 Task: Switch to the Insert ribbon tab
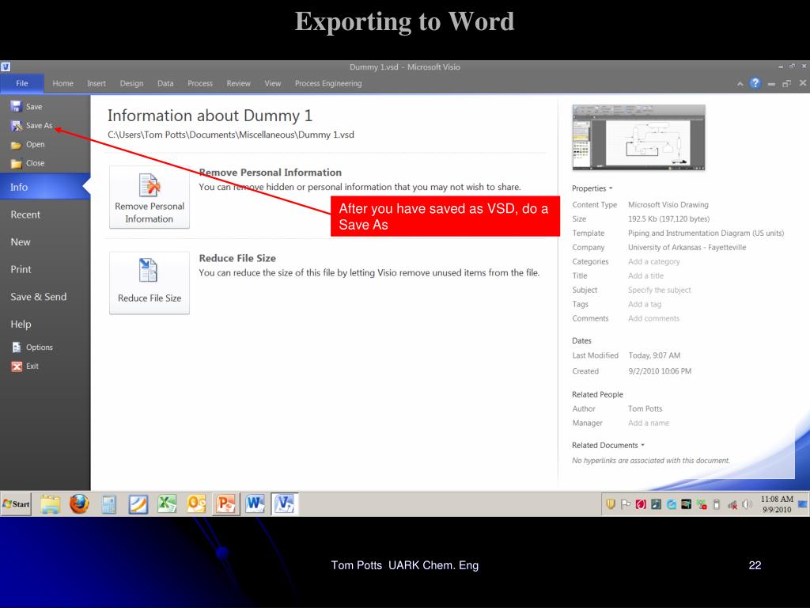tap(97, 83)
